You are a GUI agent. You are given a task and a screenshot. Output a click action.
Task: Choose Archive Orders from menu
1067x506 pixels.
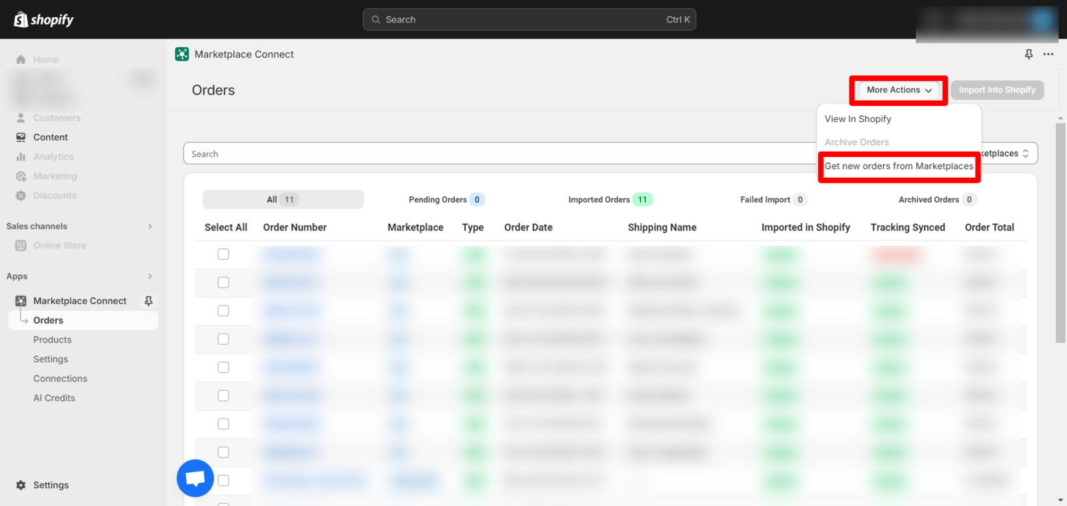coord(856,142)
